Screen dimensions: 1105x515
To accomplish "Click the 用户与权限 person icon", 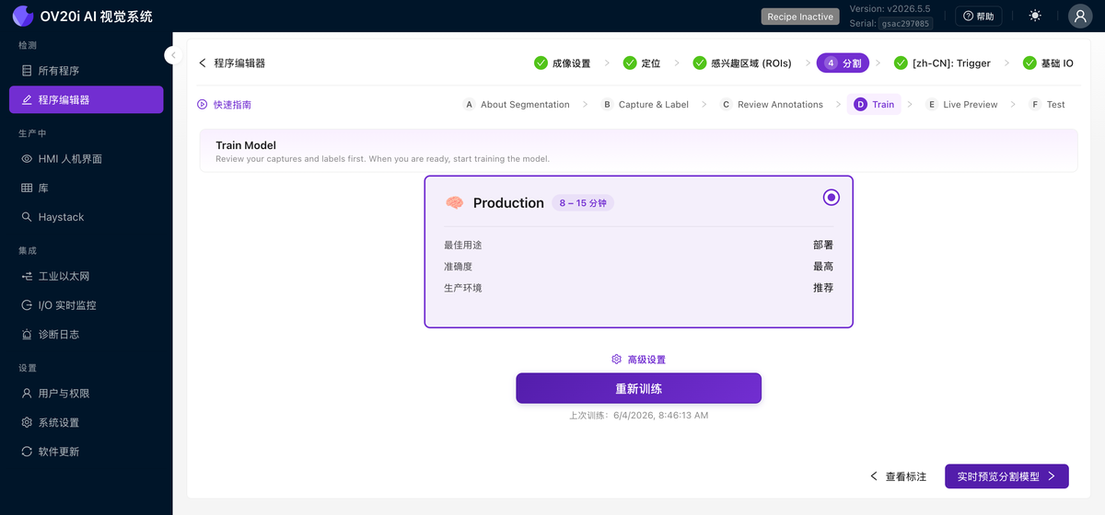I will [27, 394].
